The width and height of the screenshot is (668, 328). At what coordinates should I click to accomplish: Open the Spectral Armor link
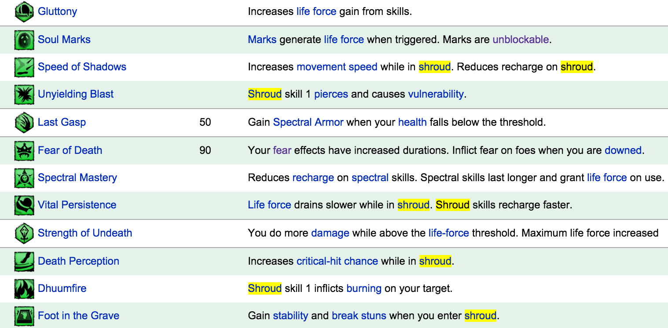[308, 122]
